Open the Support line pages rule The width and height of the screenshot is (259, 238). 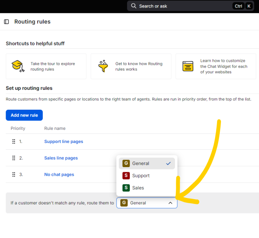[x=64, y=141]
